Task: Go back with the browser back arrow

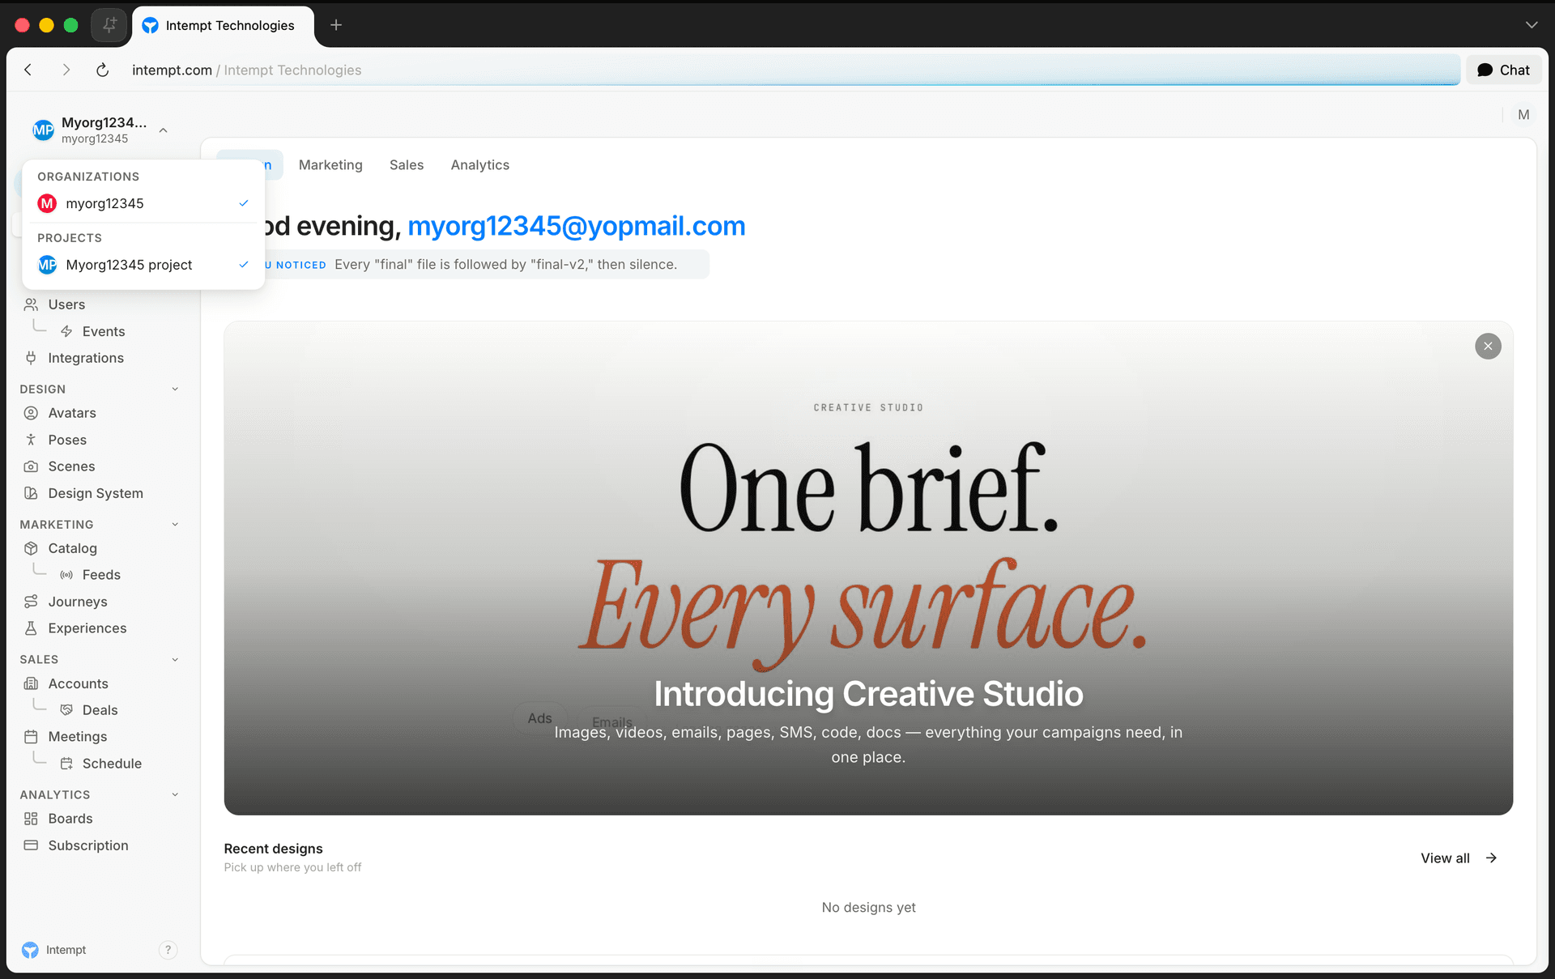Action: pos(28,70)
